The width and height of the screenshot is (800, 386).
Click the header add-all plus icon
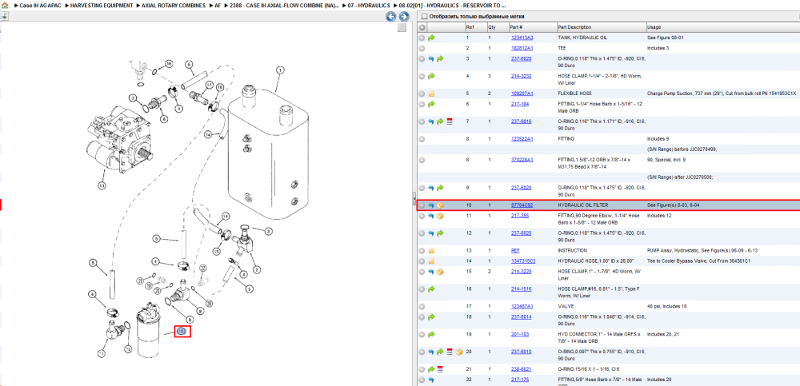422,27
